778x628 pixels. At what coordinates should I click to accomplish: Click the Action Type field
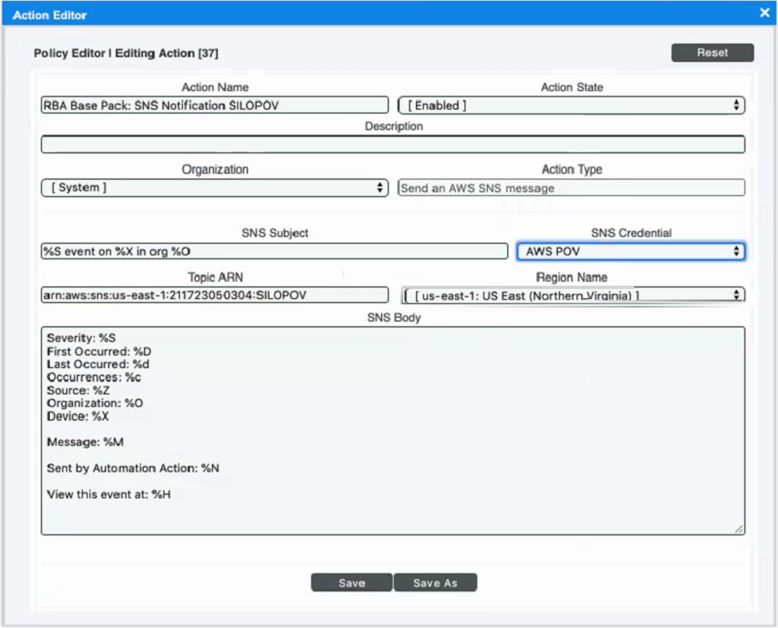pyautogui.click(x=571, y=188)
